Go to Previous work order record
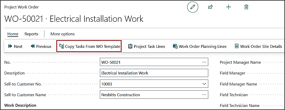Image resolution: width=285 pixels, height=110 pixels. click(x=41, y=46)
